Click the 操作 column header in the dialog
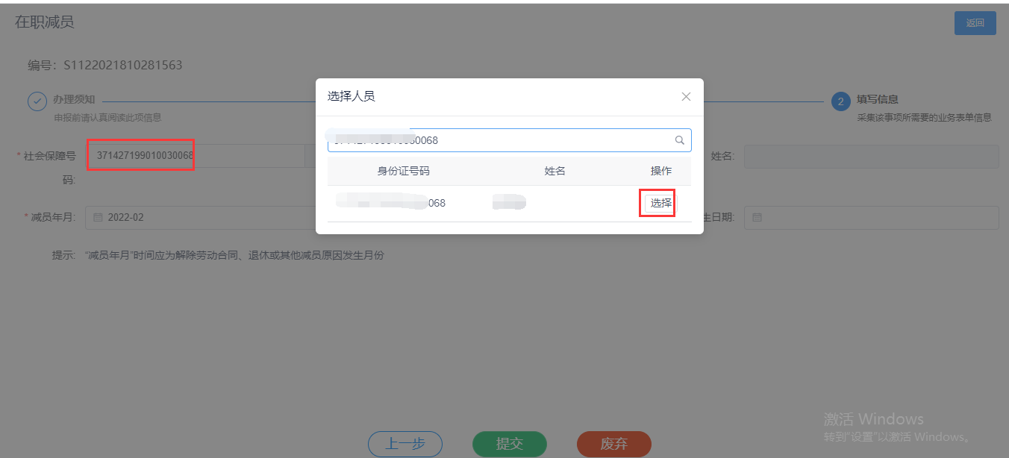1009x458 pixels. (x=661, y=171)
